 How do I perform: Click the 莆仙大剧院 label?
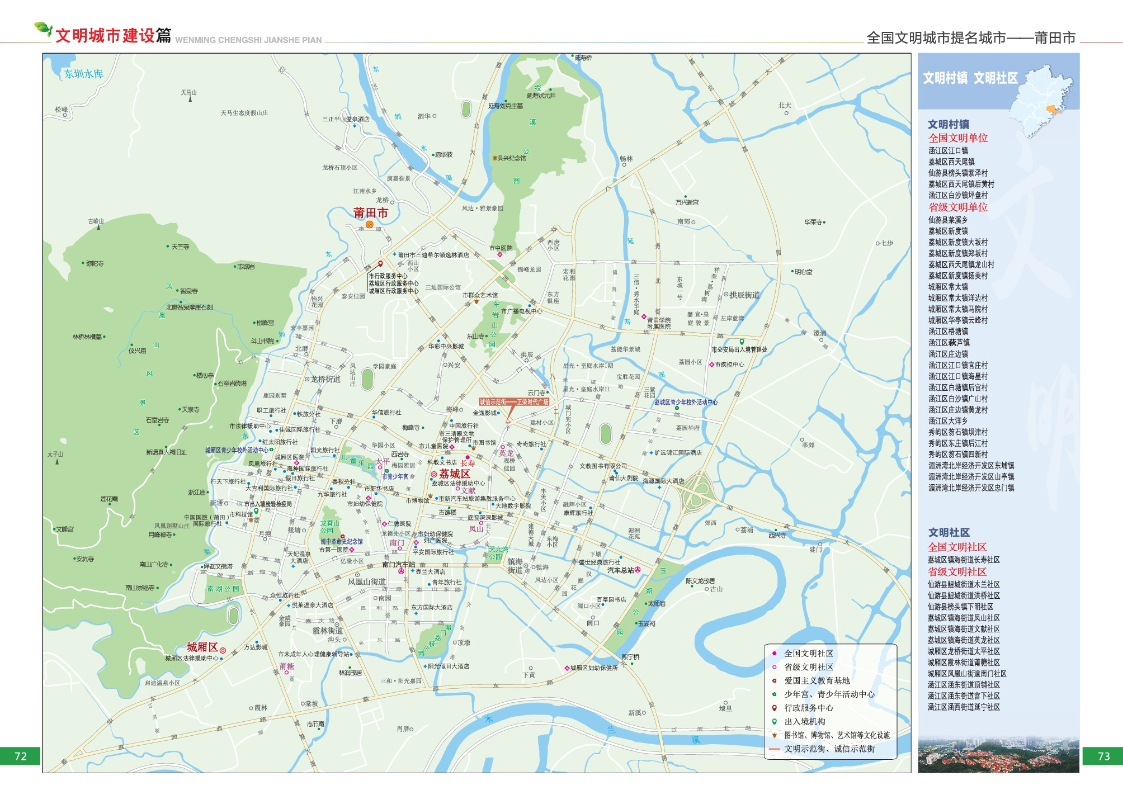pyautogui.click(x=624, y=478)
